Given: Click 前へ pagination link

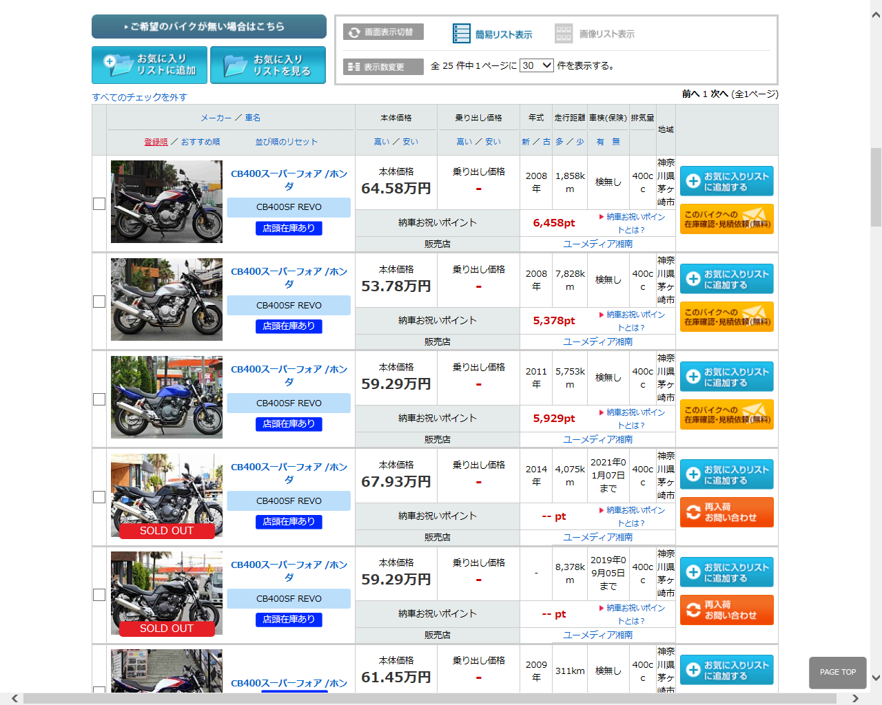Looking at the screenshot, I should [x=690, y=94].
